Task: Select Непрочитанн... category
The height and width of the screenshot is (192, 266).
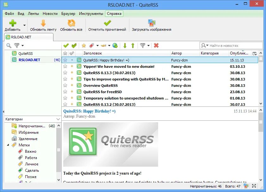Action: pyautogui.click(x=33, y=126)
